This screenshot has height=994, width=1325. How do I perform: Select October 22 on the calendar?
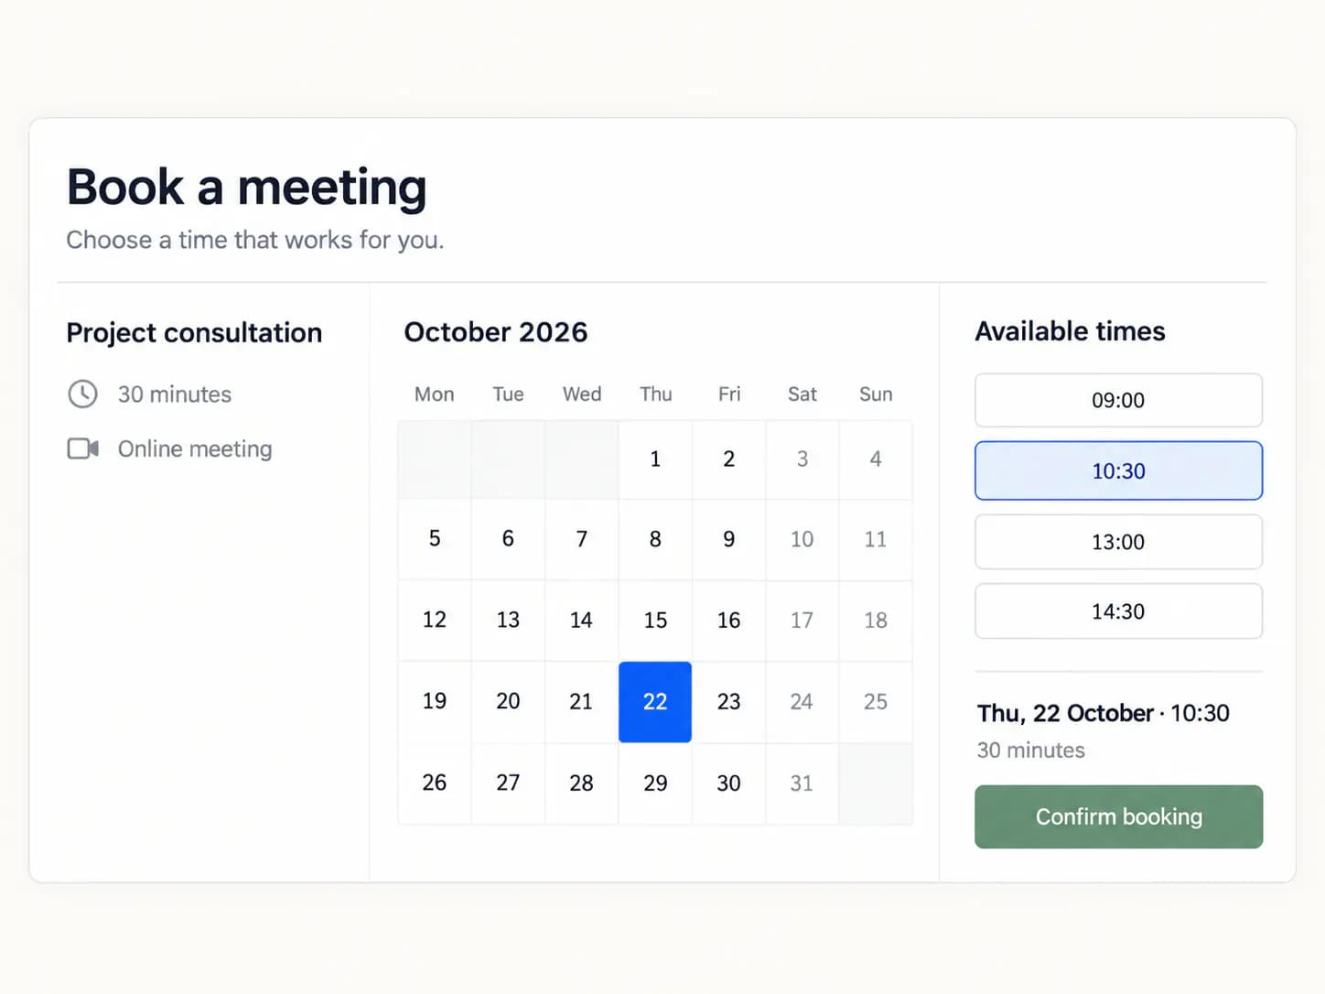655,702
